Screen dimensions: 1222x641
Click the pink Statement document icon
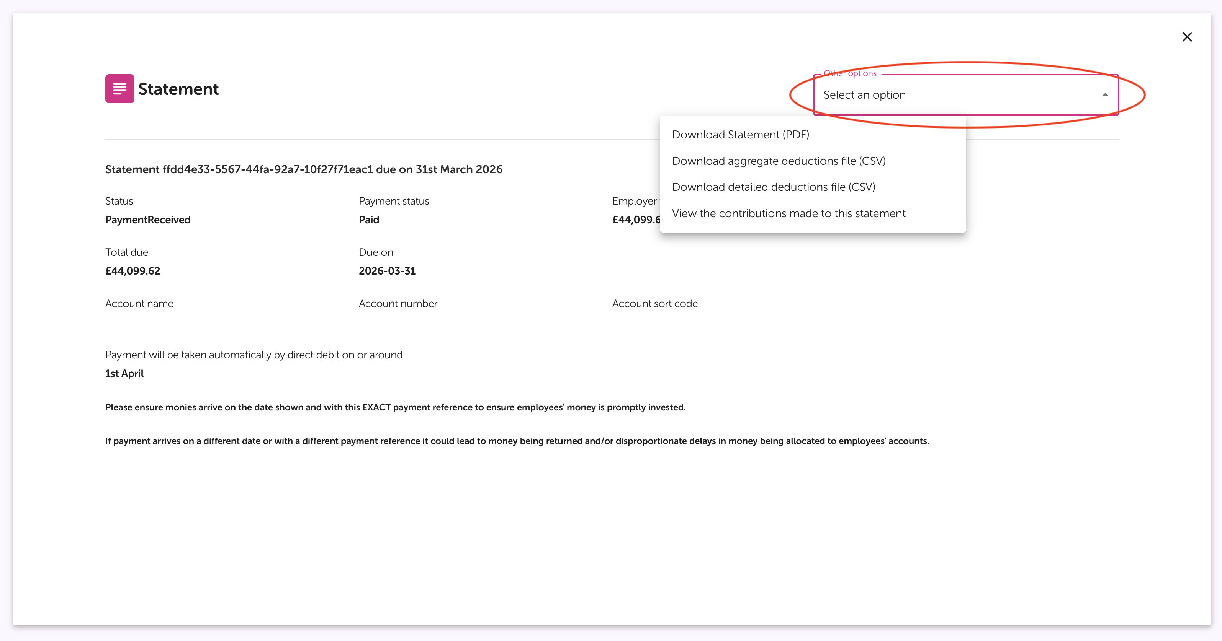119,89
